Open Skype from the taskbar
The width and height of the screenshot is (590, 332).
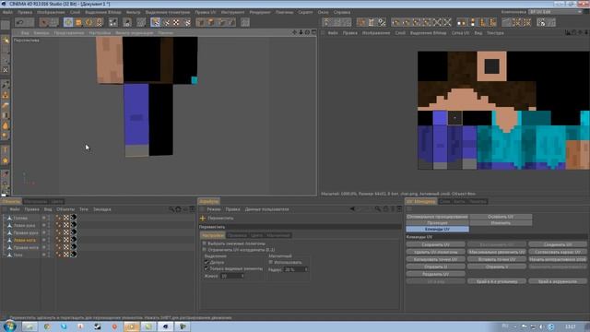[64, 326]
